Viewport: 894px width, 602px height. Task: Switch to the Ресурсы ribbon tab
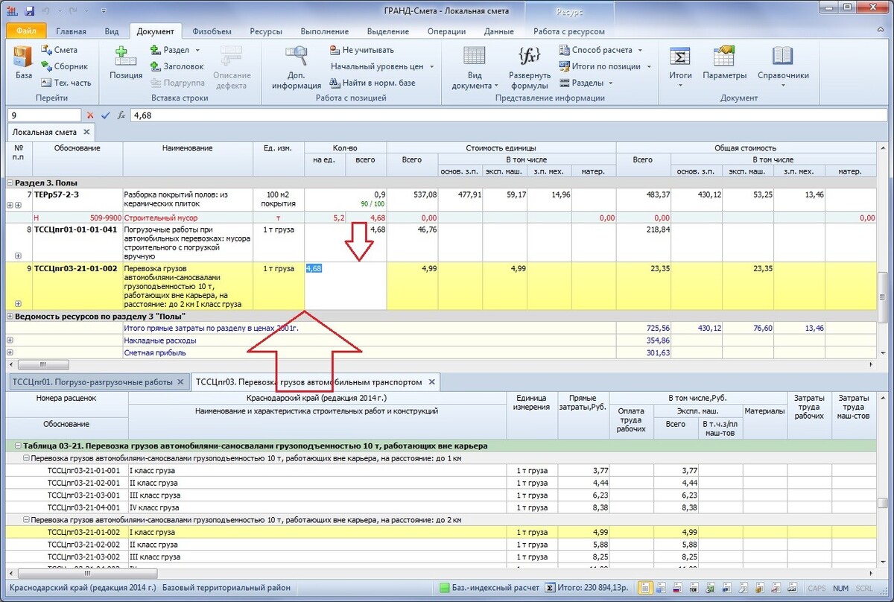[265, 31]
